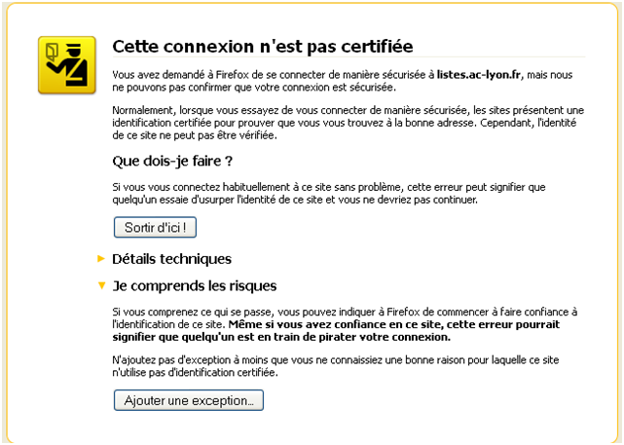Image resolution: width=624 pixels, height=445 pixels.
Task: Click the 'Je comprends les risques' label
Action: 194,286
